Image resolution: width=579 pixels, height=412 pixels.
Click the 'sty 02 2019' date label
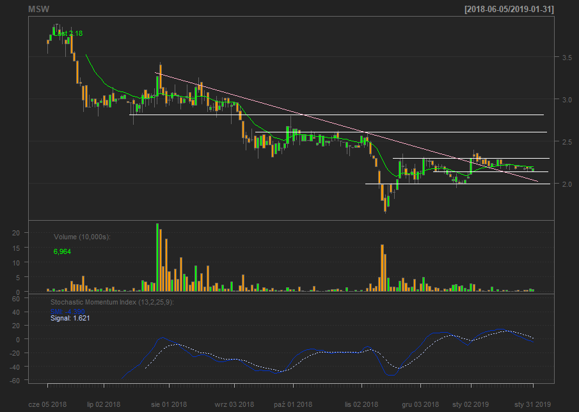coord(471,404)
